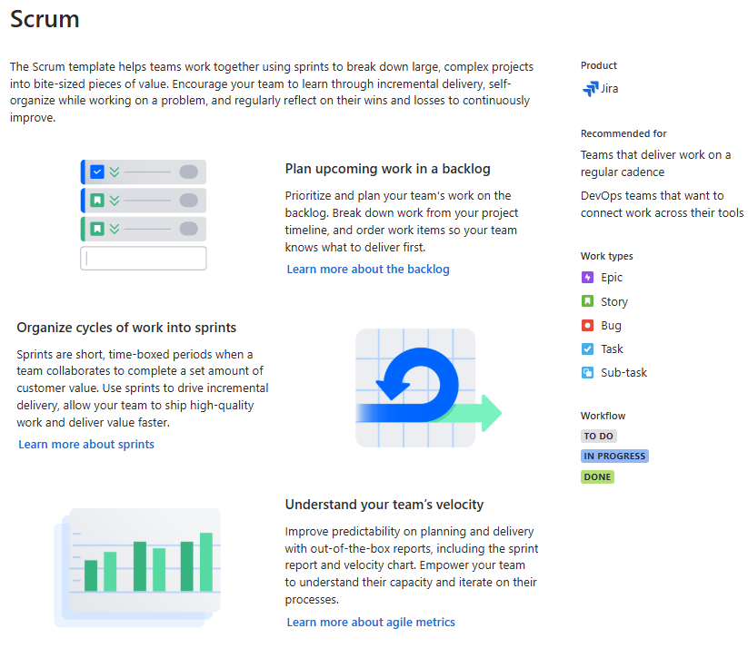Open "Learn more about the backlog" link
The height and width of the screenshot is (648, 748).
(367, 269)
